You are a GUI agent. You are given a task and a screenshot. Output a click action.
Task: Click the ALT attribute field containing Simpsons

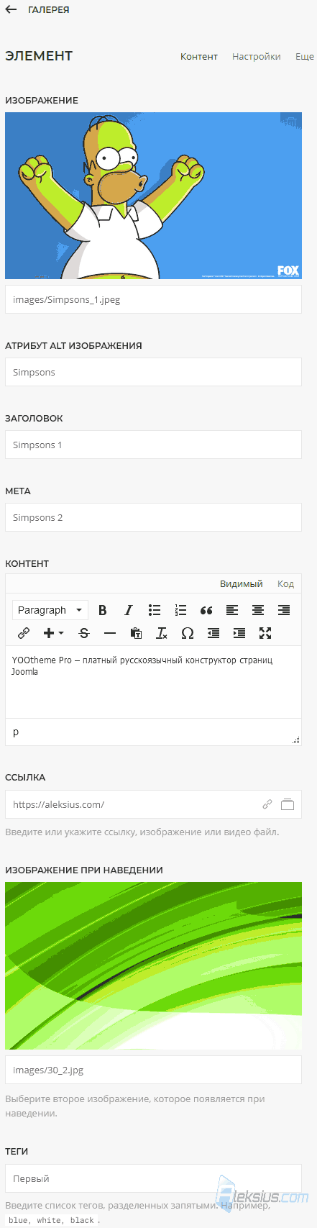click(x=153, y=373)
